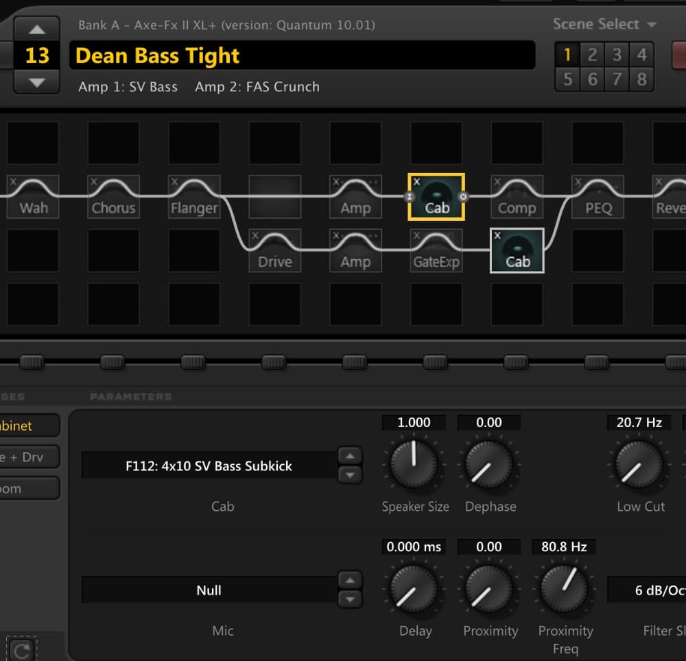This screenshot has height=661, width=686.
Task: Click the Dean Bass Tight preset name field
Action: 303,56
